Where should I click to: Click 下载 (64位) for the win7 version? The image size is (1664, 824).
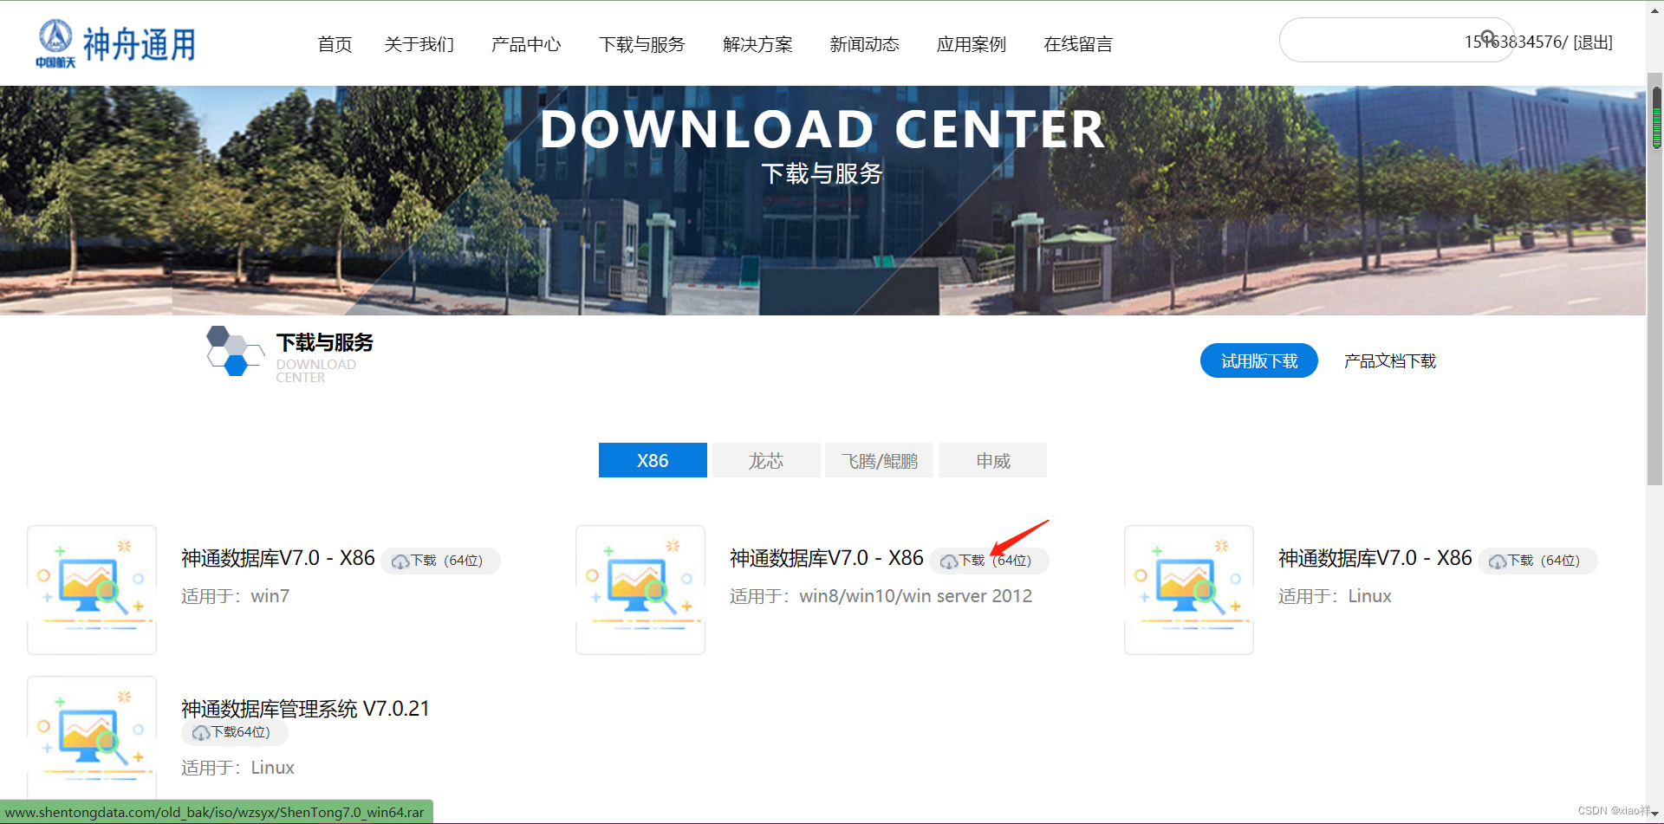point(440,561)
